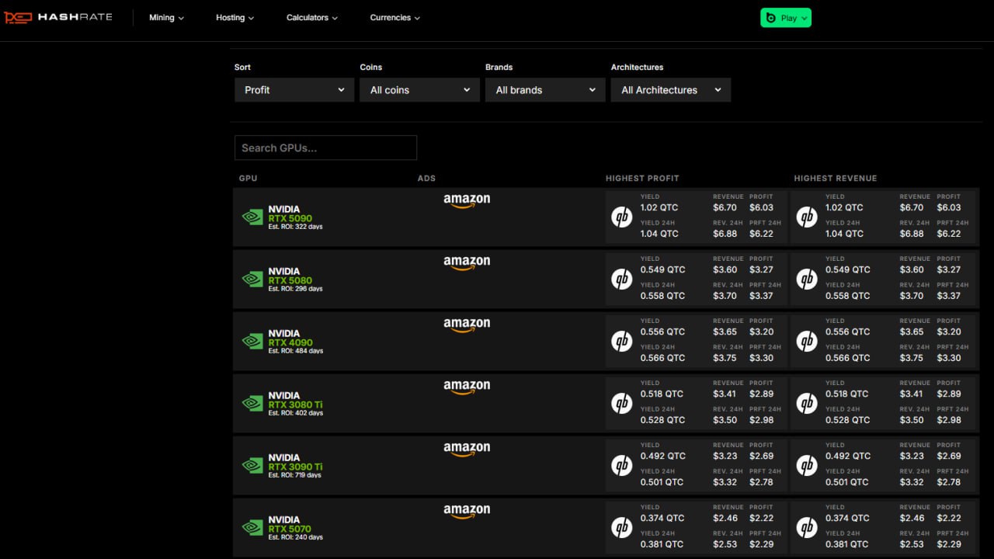Open the RTX 3080 Ti GPU link

click(x=295, y=404)
